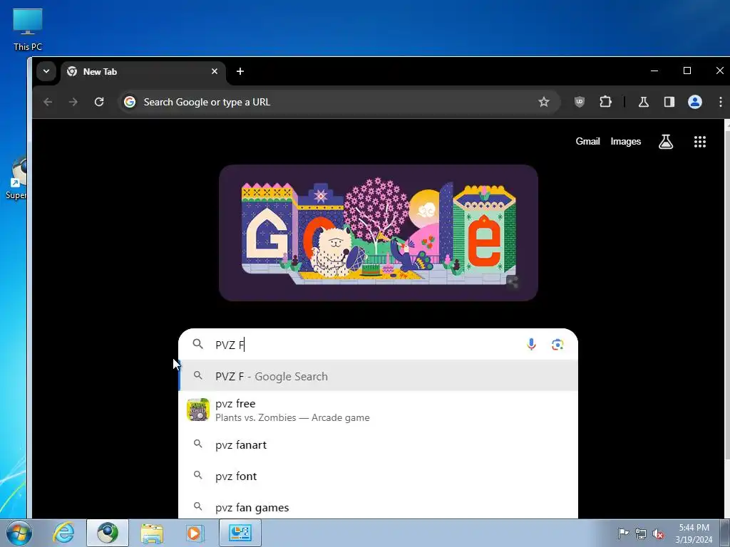Open the tab search dropdown arrow

click(46, 72)
